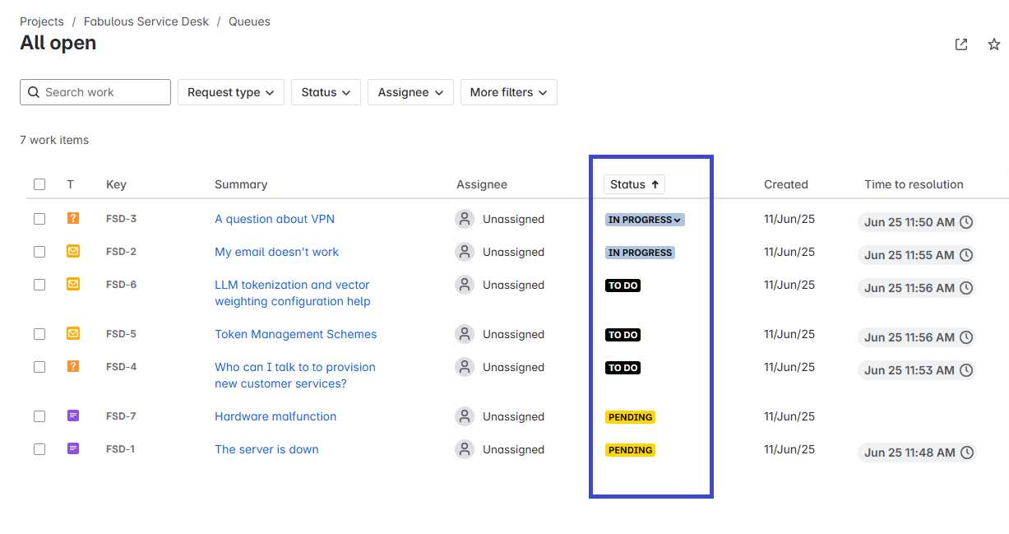Navigate to the Queues breadcrumb
The height and width of the screenshot is (534, 1009).
point(249,21)
